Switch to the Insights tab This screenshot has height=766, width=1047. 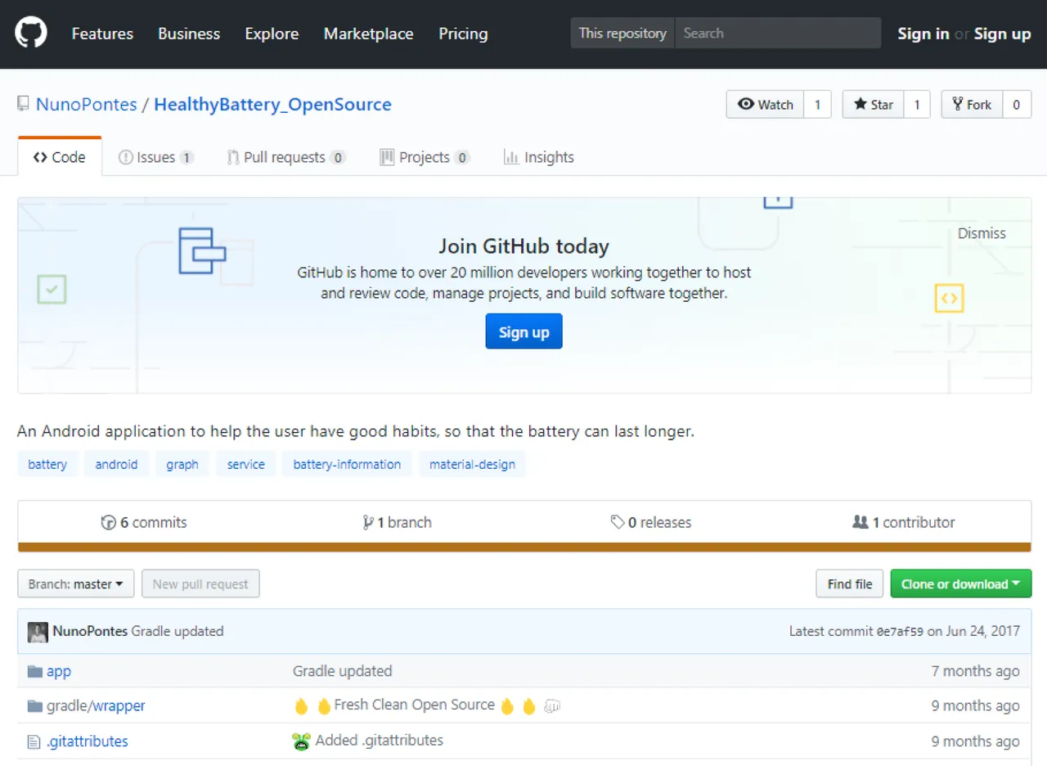(539, 157)
